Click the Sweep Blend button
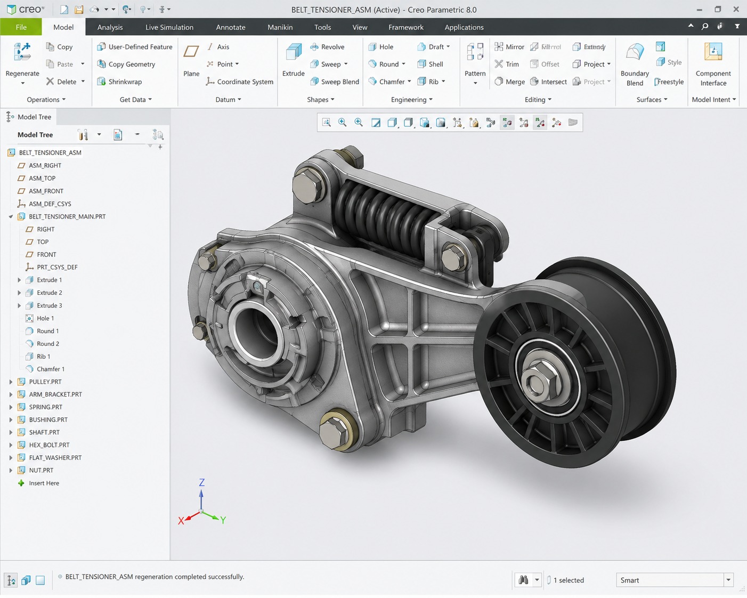The width and height of the screenshot is (747, 598). coord(335,82)
